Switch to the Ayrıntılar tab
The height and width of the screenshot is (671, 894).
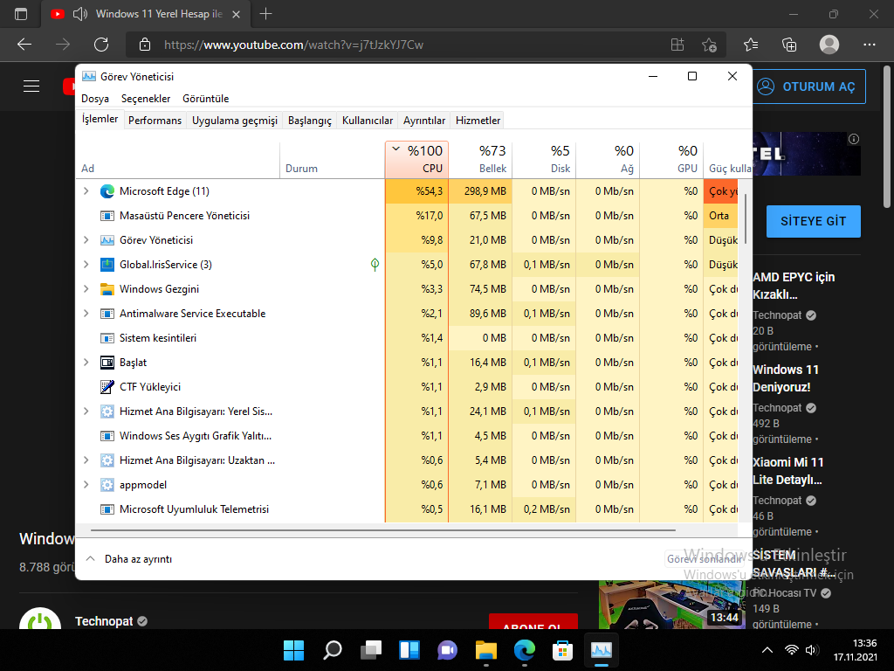(x=424, y=121)
